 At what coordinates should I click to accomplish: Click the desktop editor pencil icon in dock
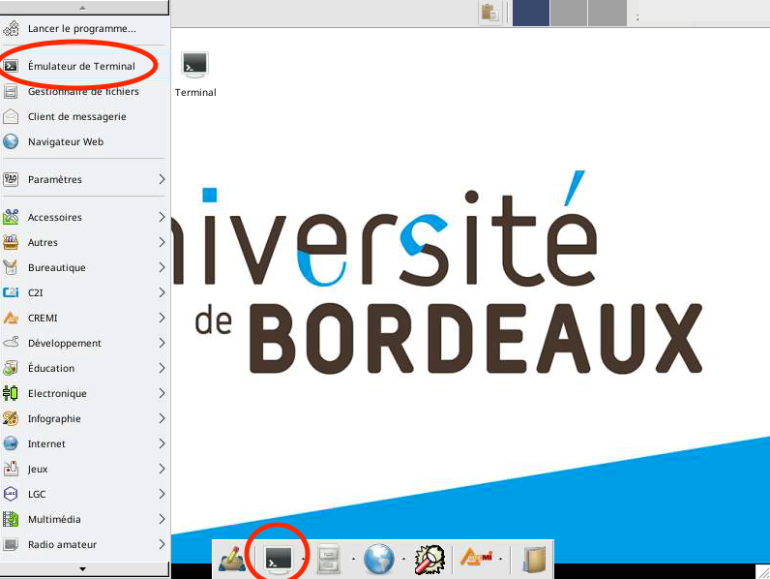point(231,559)
